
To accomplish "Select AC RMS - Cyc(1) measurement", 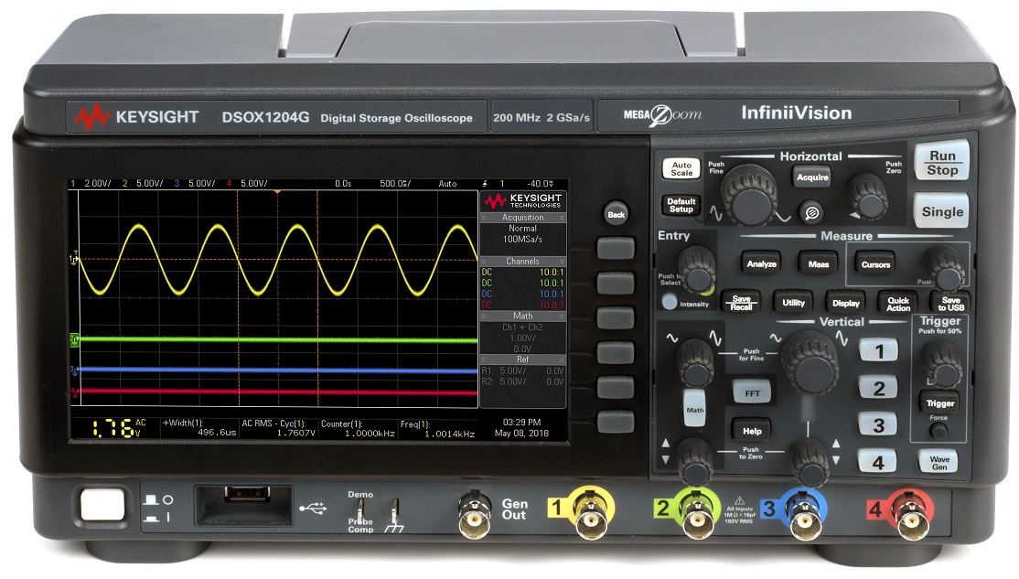I will click(x=279, y=427).
